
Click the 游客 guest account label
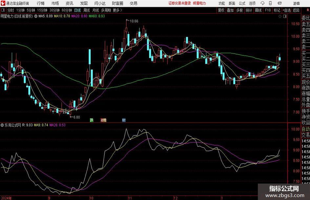click(296, 3)
